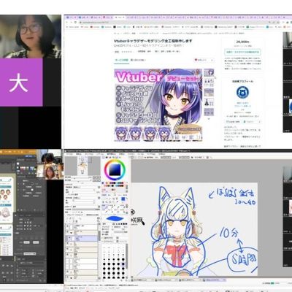The image size is (292, 292).
Task: Click the browser back arrow
Action: (x=67, y=22)
